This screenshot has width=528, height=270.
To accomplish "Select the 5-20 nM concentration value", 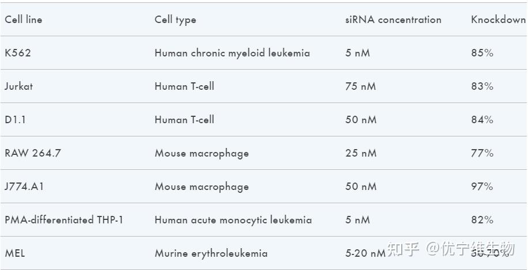I will 365,253.
